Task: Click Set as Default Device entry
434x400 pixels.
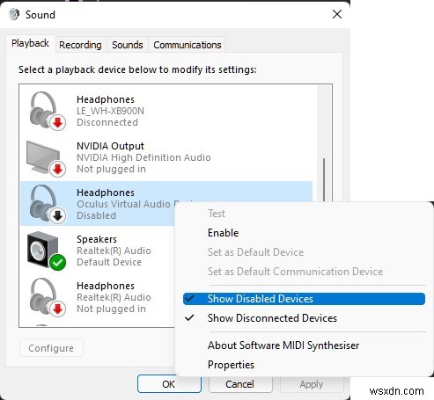Action: coord(255,252)
